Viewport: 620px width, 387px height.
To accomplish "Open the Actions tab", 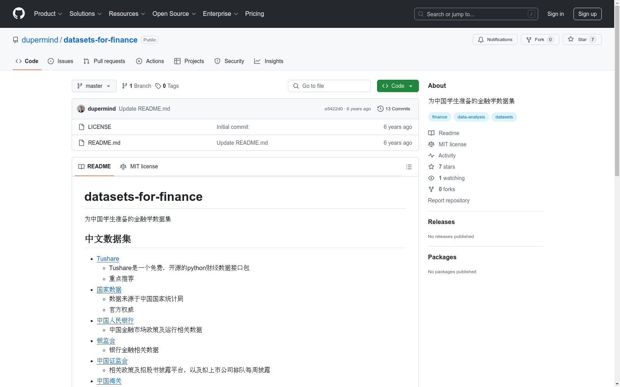I will (x=150, y=61).
